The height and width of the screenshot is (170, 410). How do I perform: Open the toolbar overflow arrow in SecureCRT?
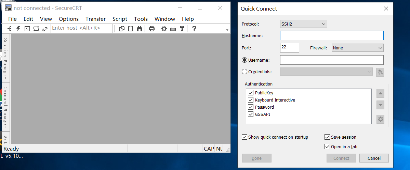(x=227, y=30)
